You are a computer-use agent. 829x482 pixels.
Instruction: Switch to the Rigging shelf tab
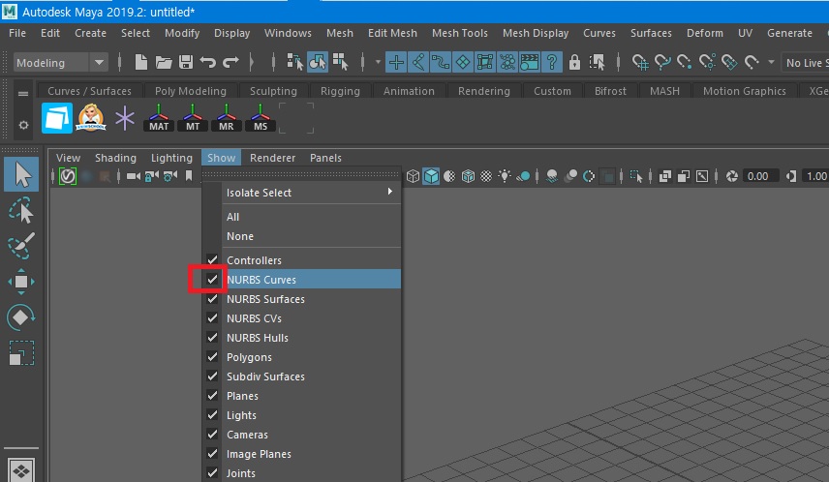click(x=340, y=91)
